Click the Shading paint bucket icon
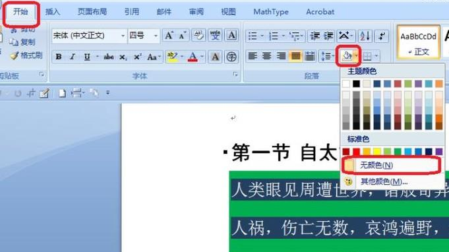The height and width of the screenshot is (252, 449). [347, 56]
